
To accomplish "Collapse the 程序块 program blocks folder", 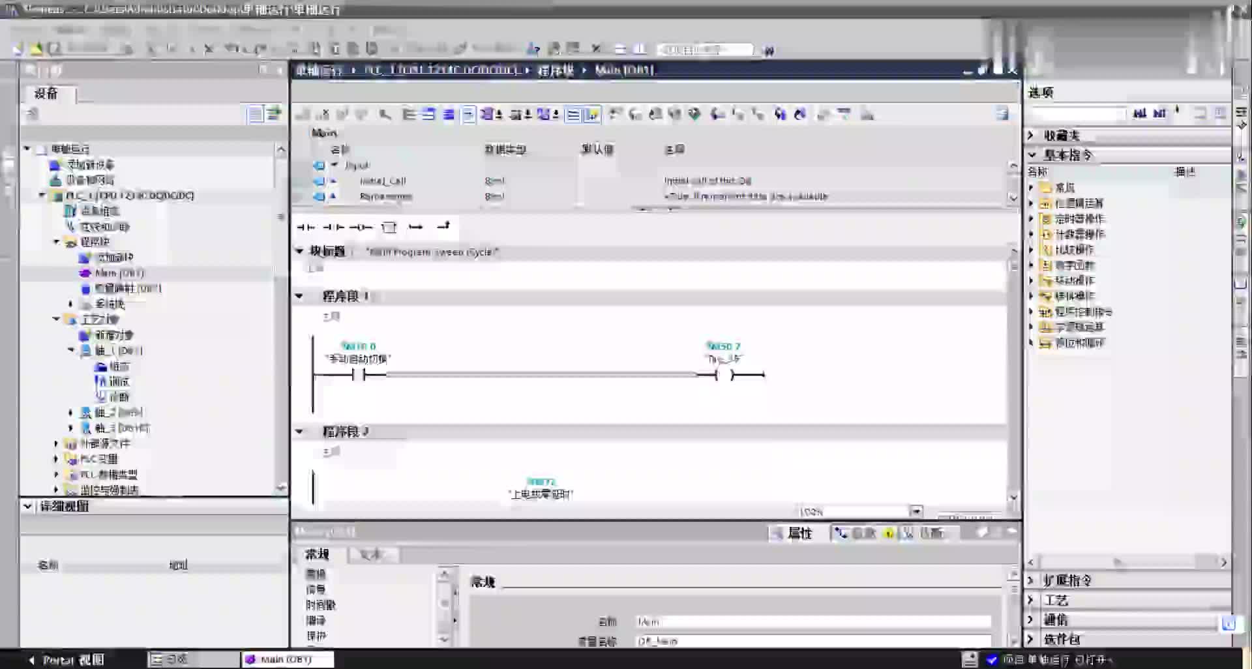I will [x=56, y=242].
